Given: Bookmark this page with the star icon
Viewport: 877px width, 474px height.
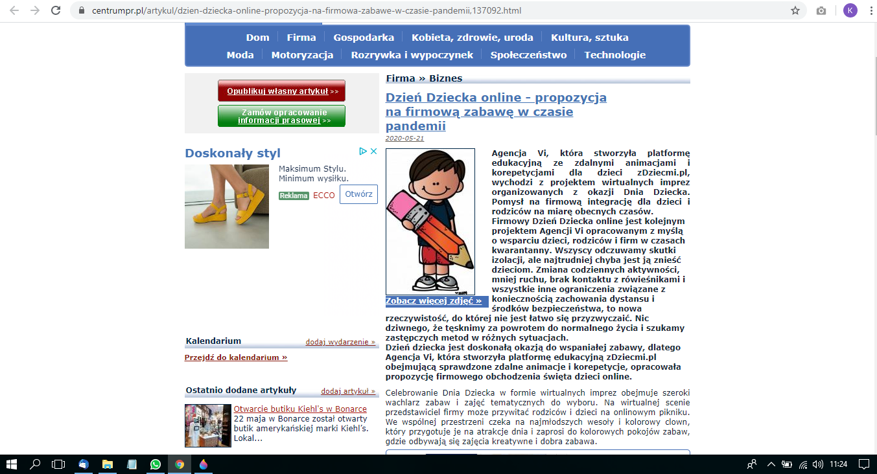Looking at the screenshot, I should [x=795, y=10].
